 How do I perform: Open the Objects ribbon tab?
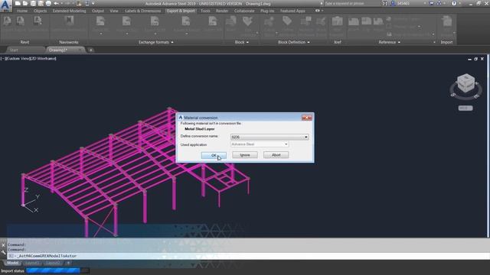click(40, 11)
